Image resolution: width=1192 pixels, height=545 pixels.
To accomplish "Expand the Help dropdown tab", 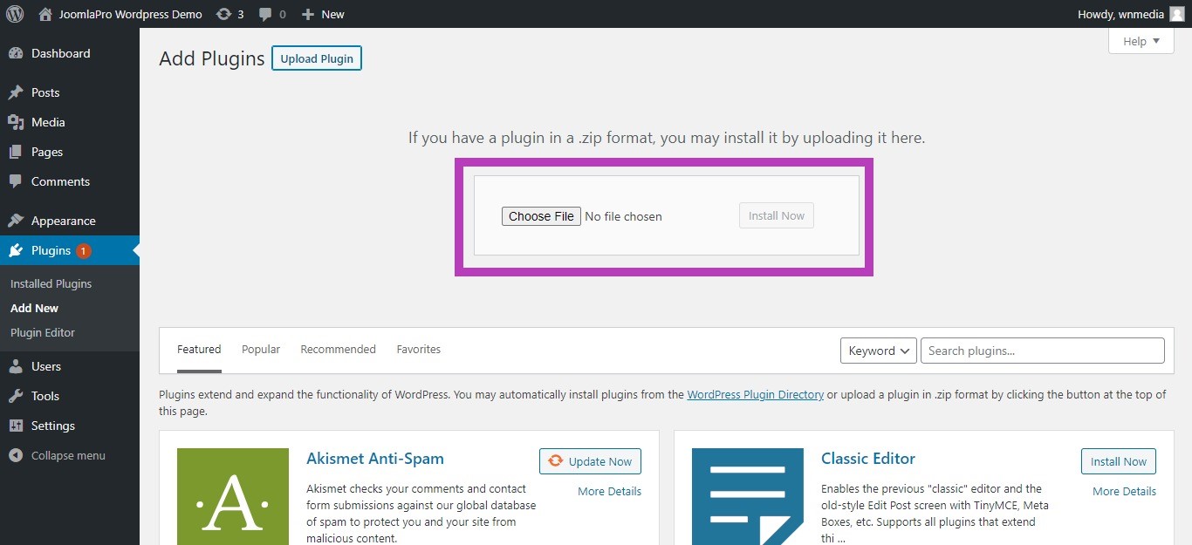I will (1141, 41).
